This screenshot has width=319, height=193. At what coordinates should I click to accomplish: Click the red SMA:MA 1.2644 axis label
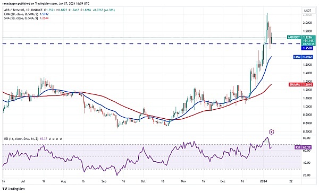pyautogui.click(x=301, y=84)
